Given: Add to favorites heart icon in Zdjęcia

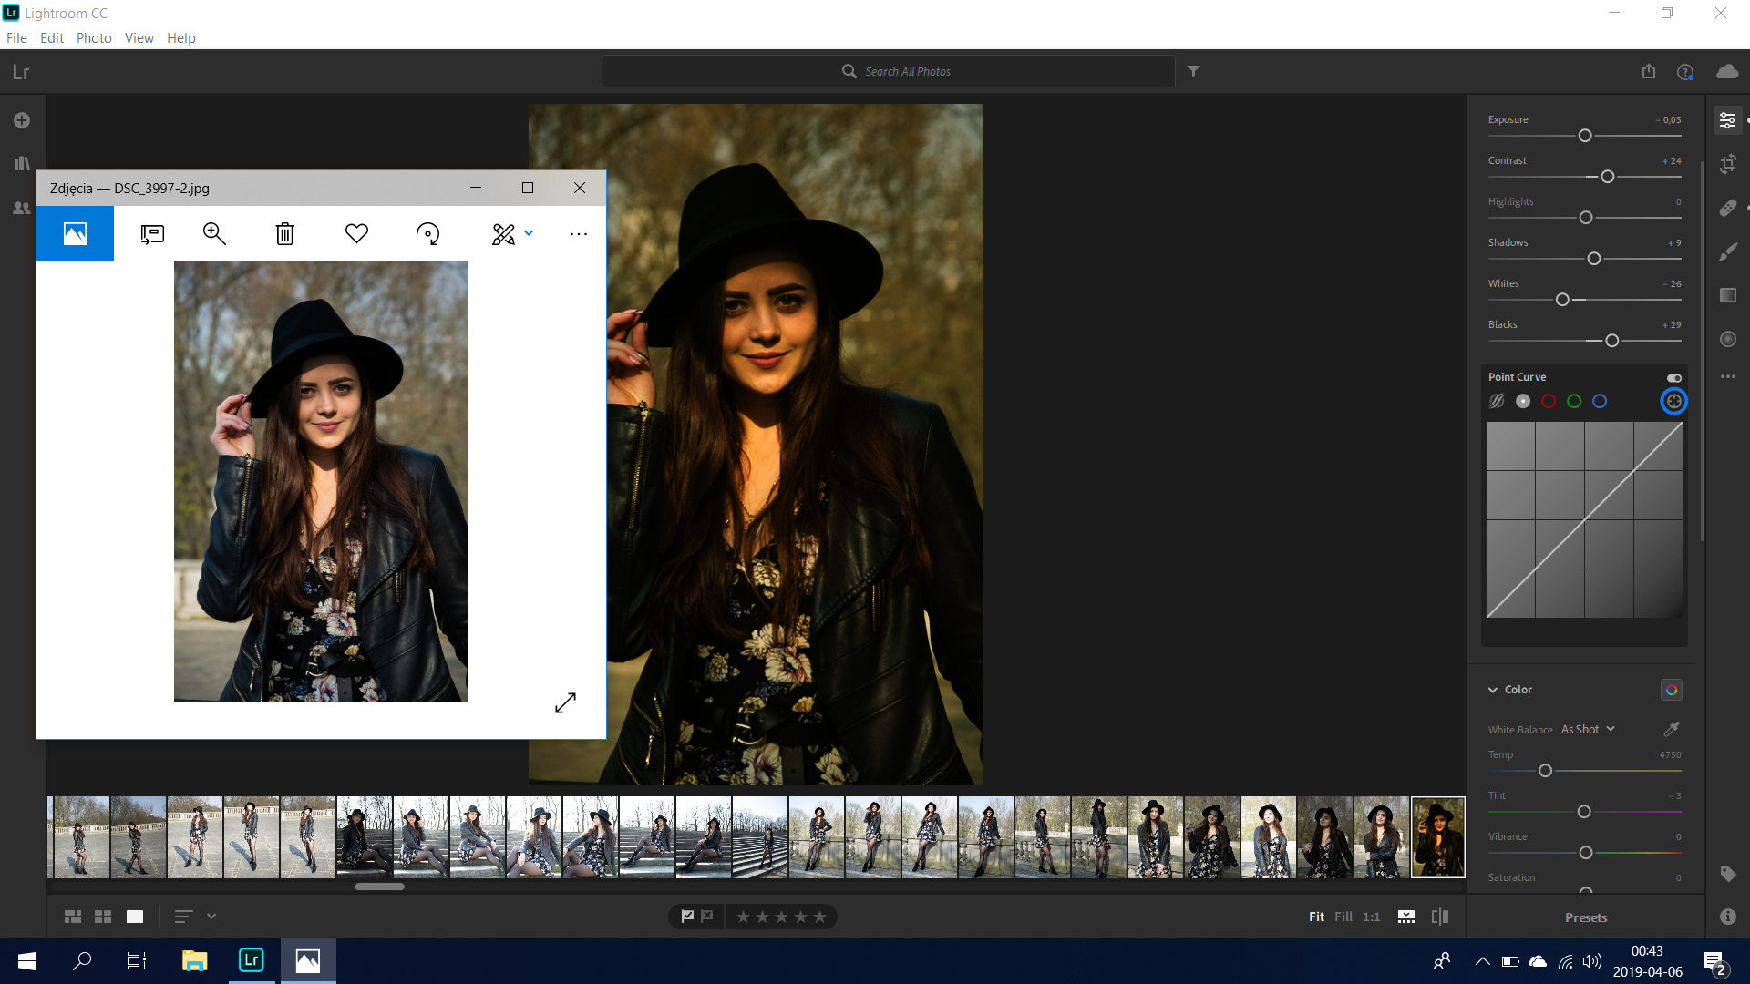Looking at the screenshot, I should [356, 233].
